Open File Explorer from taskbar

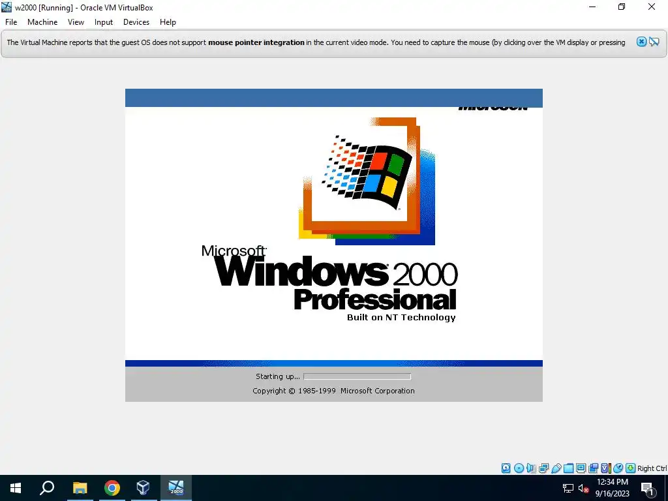[80, 488]
